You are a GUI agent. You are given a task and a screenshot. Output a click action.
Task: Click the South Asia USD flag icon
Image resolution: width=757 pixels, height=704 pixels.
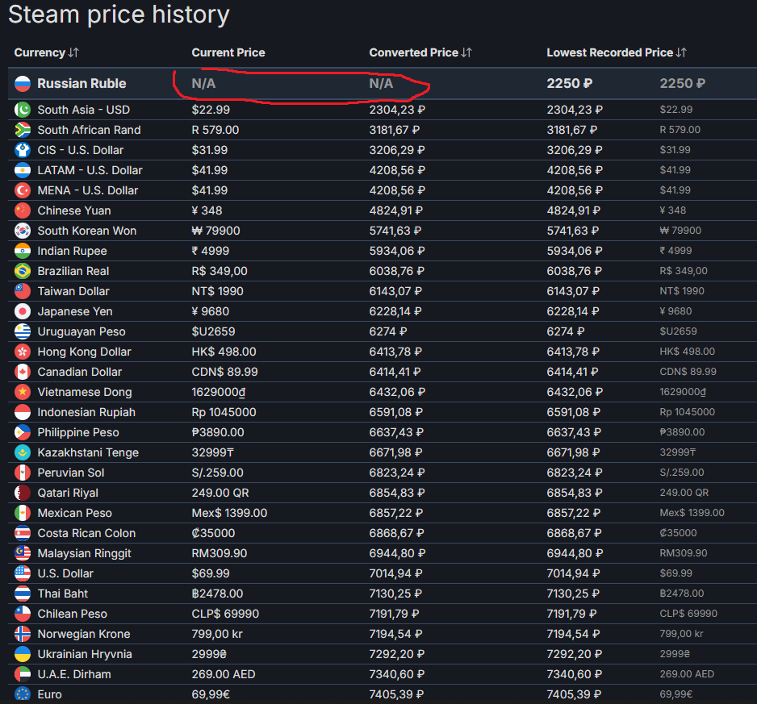point(23,110)
